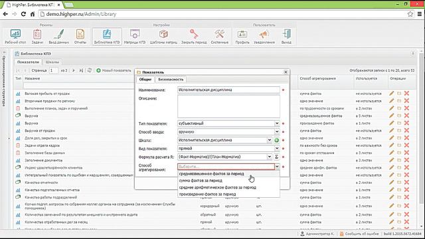Copy Индекс удовлетворенности клиентов row
Screen dimensions: 425x239
399,167
